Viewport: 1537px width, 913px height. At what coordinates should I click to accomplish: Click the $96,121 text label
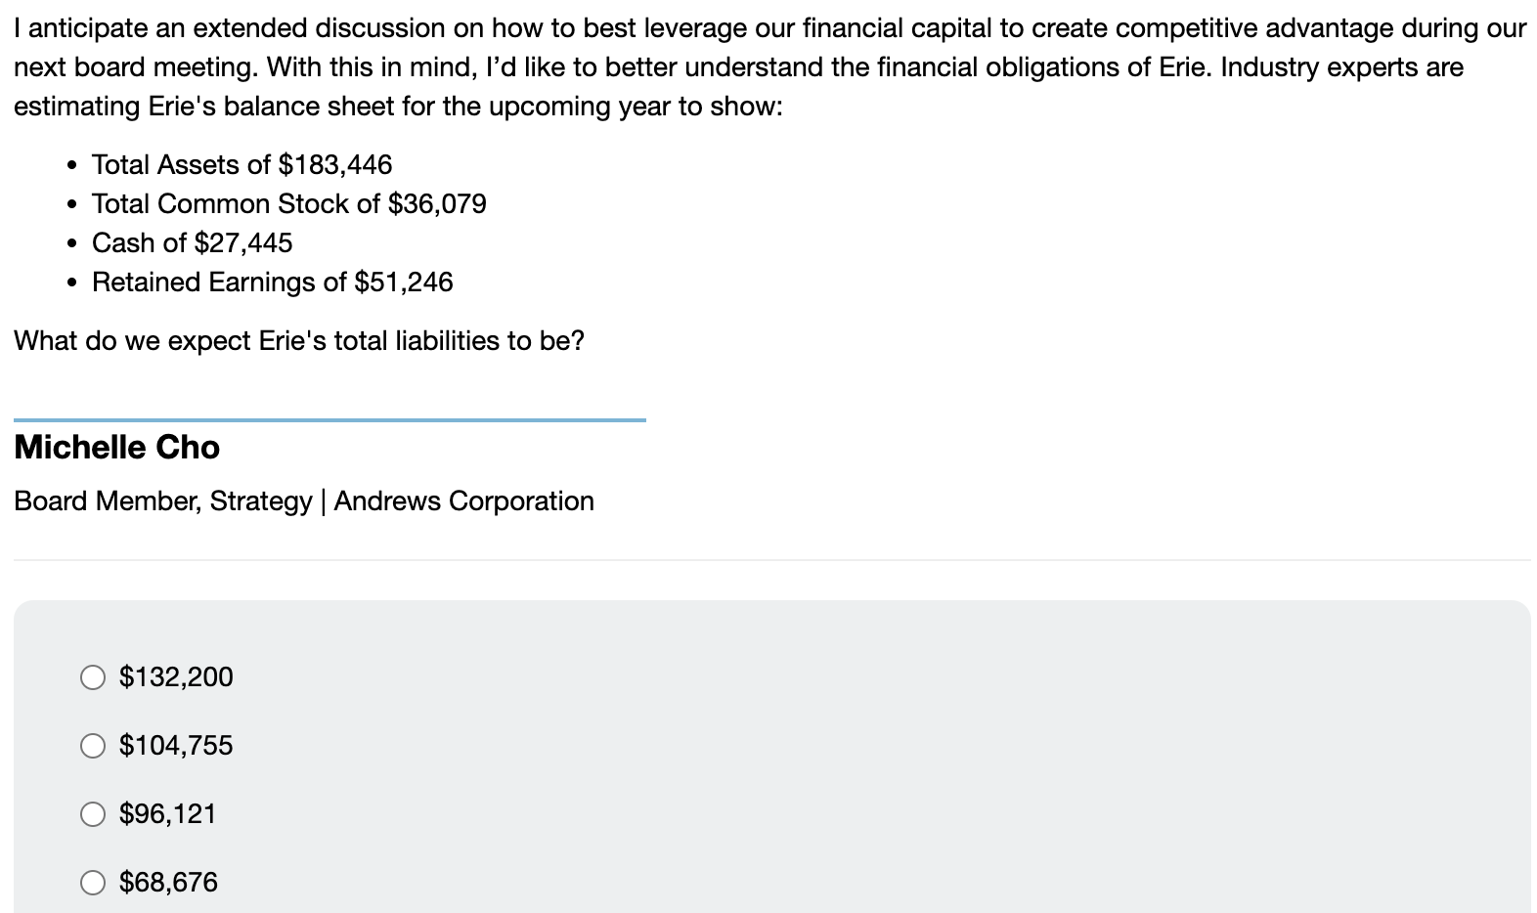168,813
